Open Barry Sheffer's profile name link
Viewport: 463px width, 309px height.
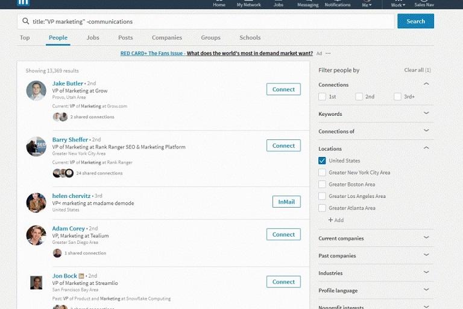[x=70, y=139]
